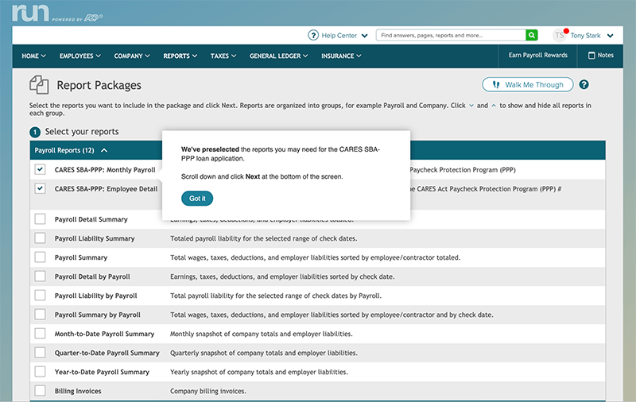Click in the Find answers search field
Viewport: 636px width, 402px height.
[451, 35]
